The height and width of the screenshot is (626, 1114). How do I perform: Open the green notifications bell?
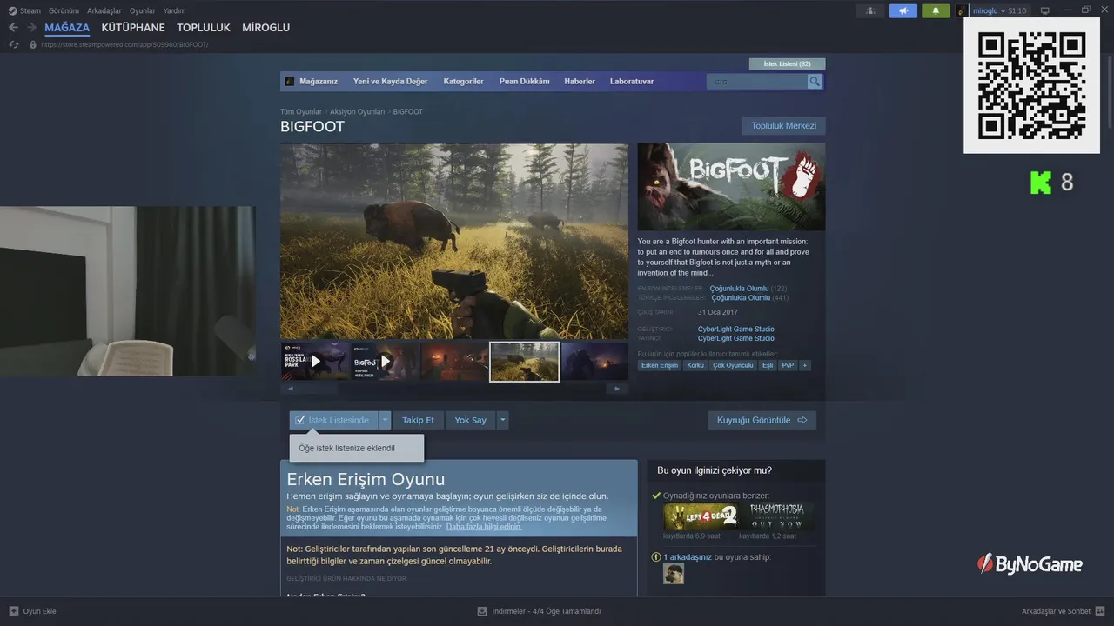(936, 10)
